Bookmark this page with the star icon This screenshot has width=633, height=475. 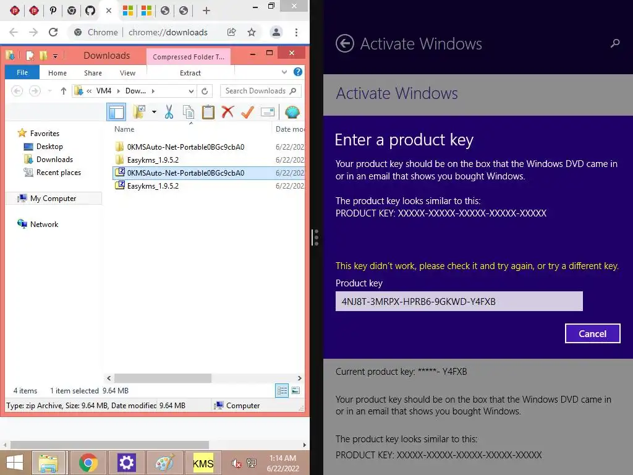point(252,32)
